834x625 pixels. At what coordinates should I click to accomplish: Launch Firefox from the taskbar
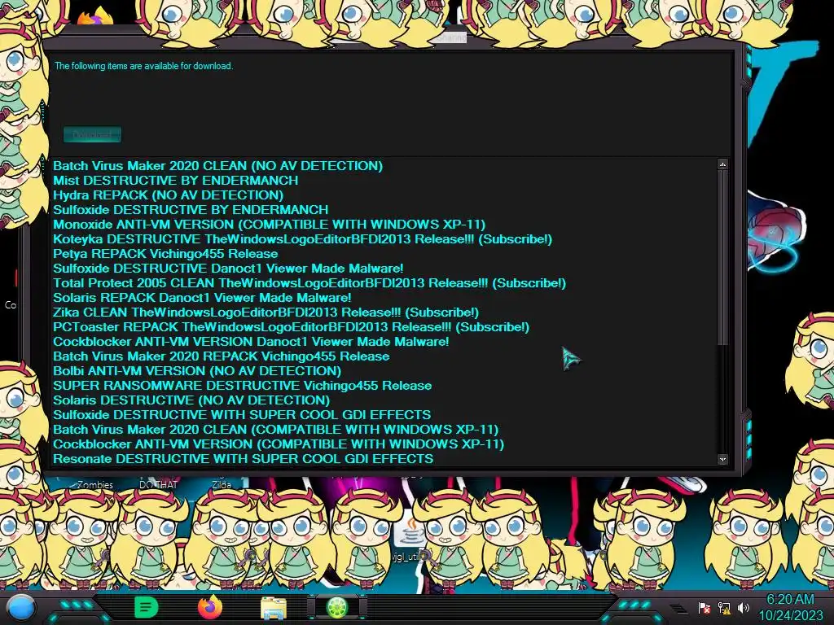pyautogui.click(x=210, y=607)
